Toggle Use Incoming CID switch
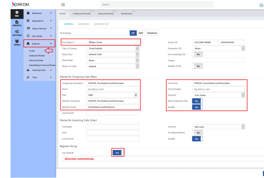264x178 pixels. [x=197, y=54]
